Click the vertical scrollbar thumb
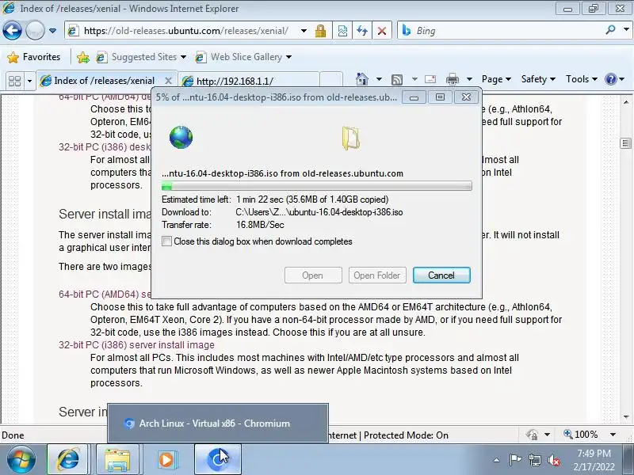 pos(626,143)
